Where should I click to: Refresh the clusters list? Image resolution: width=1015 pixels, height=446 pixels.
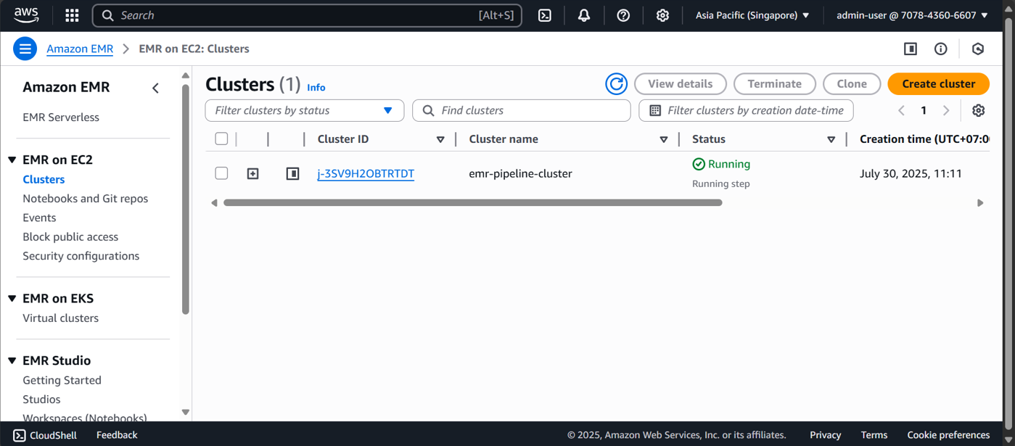coord(616,84)
